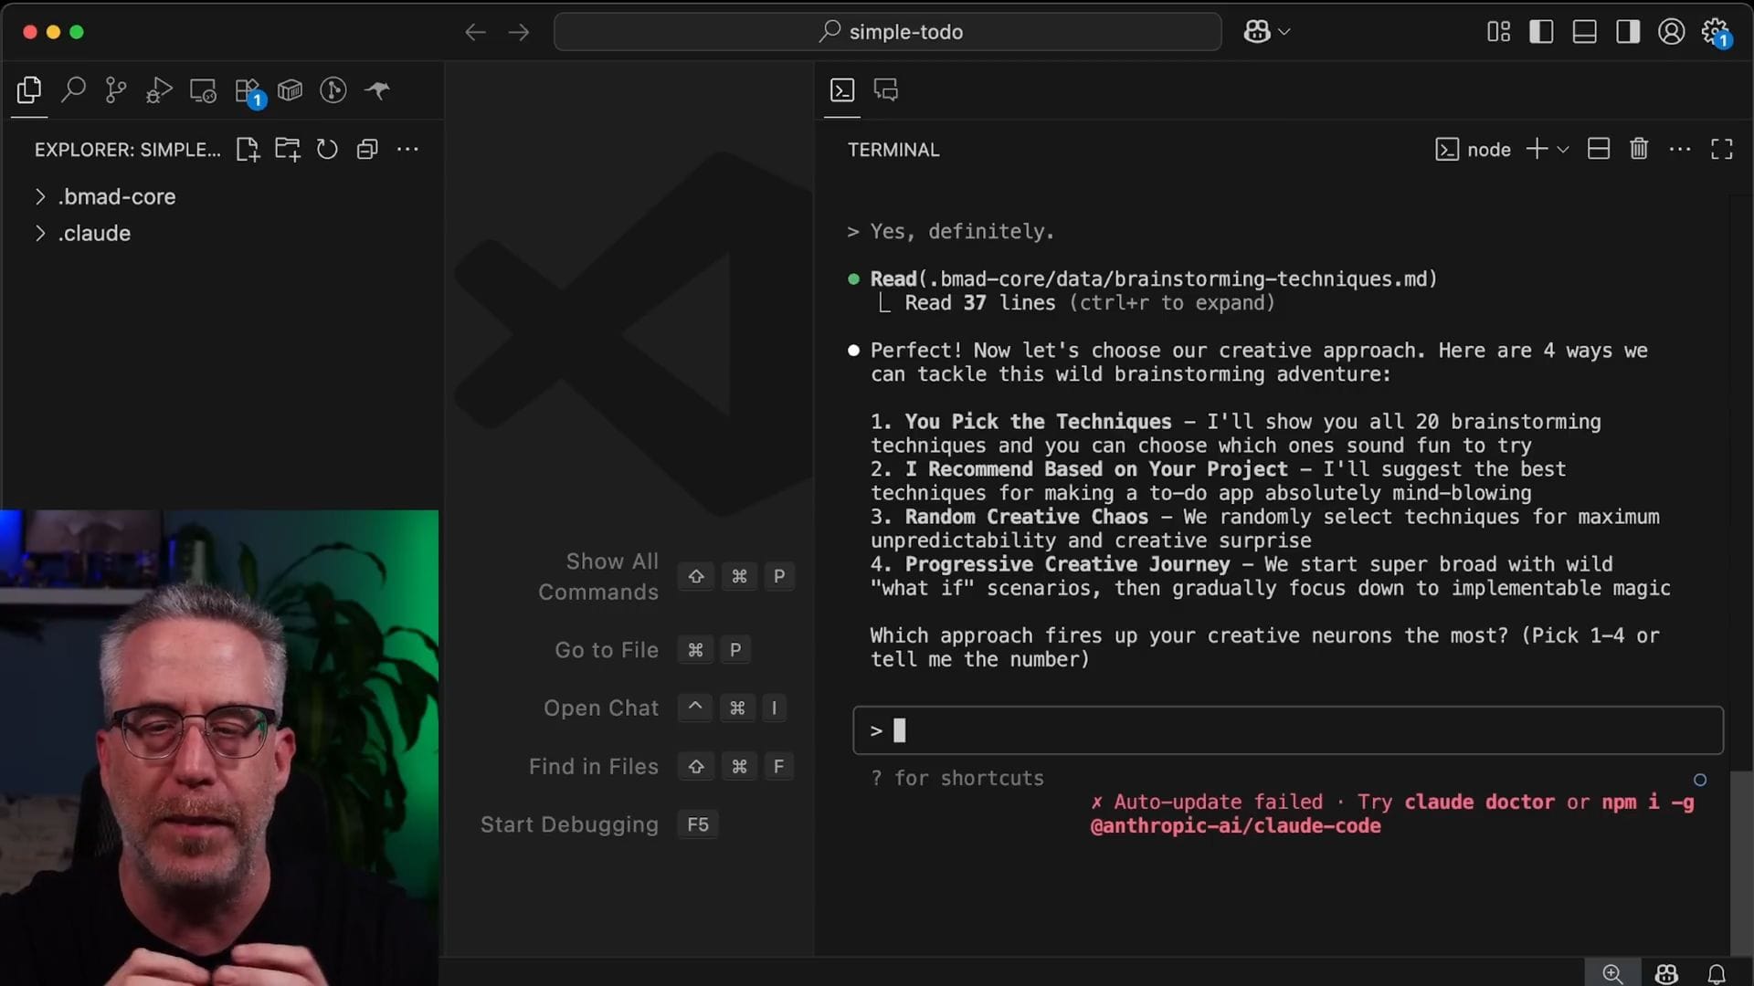The width and height of the screenshot is (1754, 986).
Task: Expand the .bmad-core folder
Action: coord(117,196)
